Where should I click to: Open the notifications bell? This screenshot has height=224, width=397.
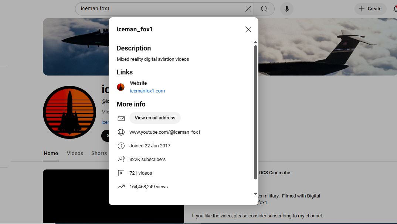(x=393, y=9)
